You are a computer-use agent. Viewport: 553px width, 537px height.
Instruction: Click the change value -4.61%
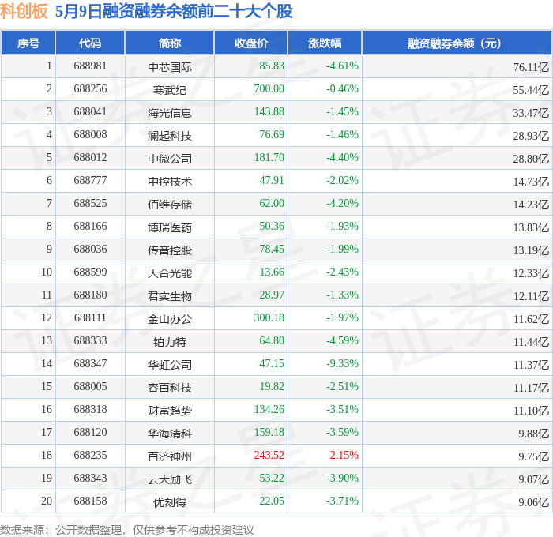tap(342, 66)
